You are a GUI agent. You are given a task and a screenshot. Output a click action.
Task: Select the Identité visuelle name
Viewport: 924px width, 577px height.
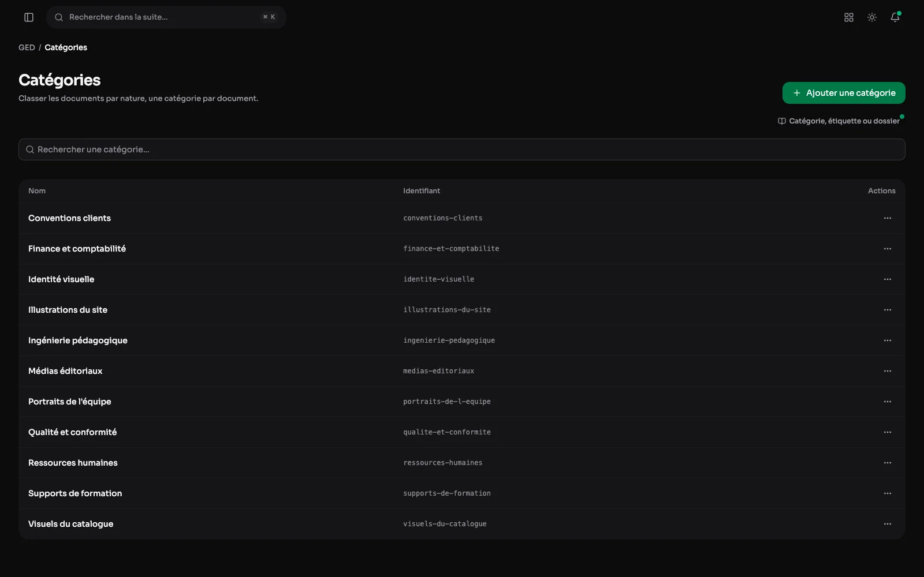point(61,279)
